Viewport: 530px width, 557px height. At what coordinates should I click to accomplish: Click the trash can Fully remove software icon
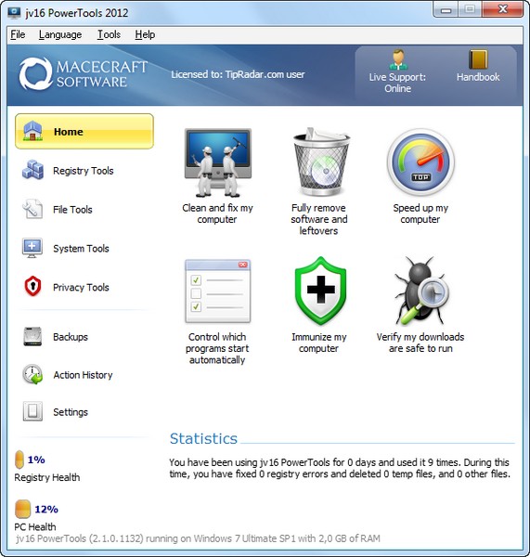tap(321, 162)
